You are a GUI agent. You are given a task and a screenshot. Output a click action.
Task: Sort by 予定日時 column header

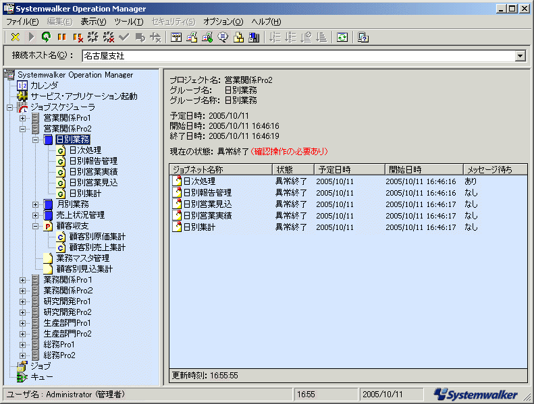(x=350, y=169)
